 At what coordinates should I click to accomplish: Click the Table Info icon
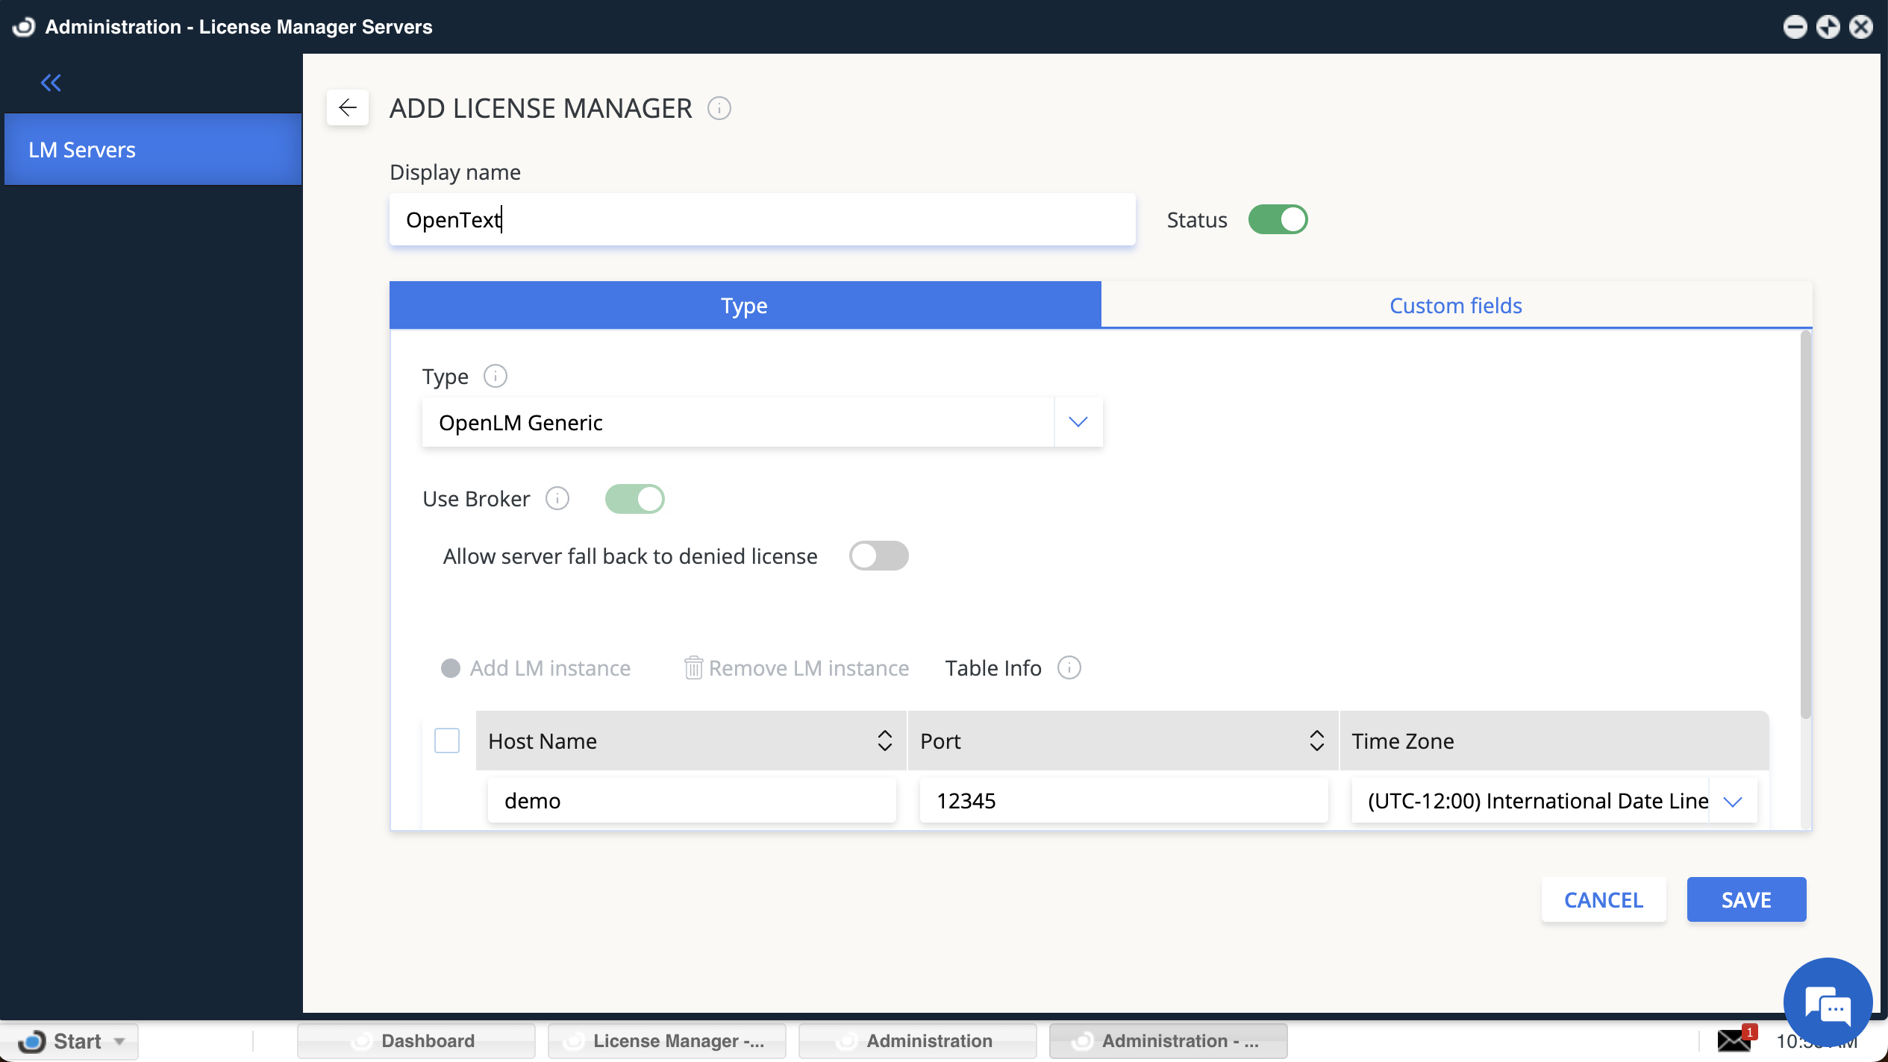click(x=1069, y=667)
